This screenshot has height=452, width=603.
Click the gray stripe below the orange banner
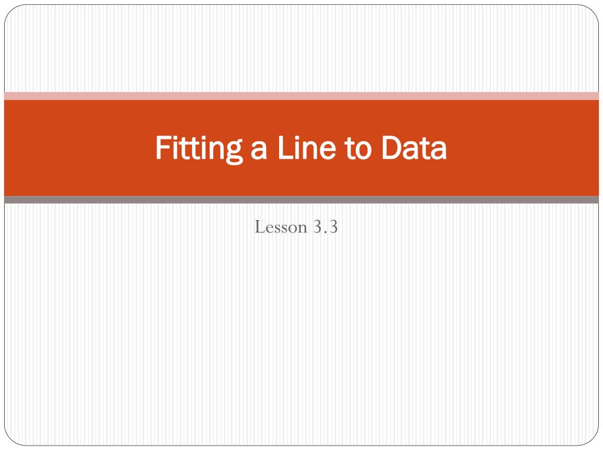[301, 200]
